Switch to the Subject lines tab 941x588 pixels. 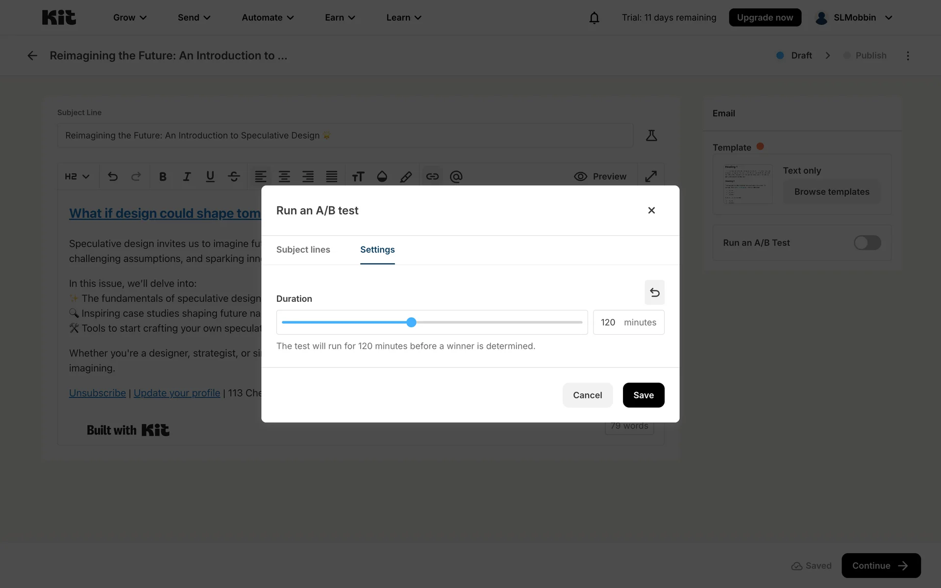tap(303, 249)
